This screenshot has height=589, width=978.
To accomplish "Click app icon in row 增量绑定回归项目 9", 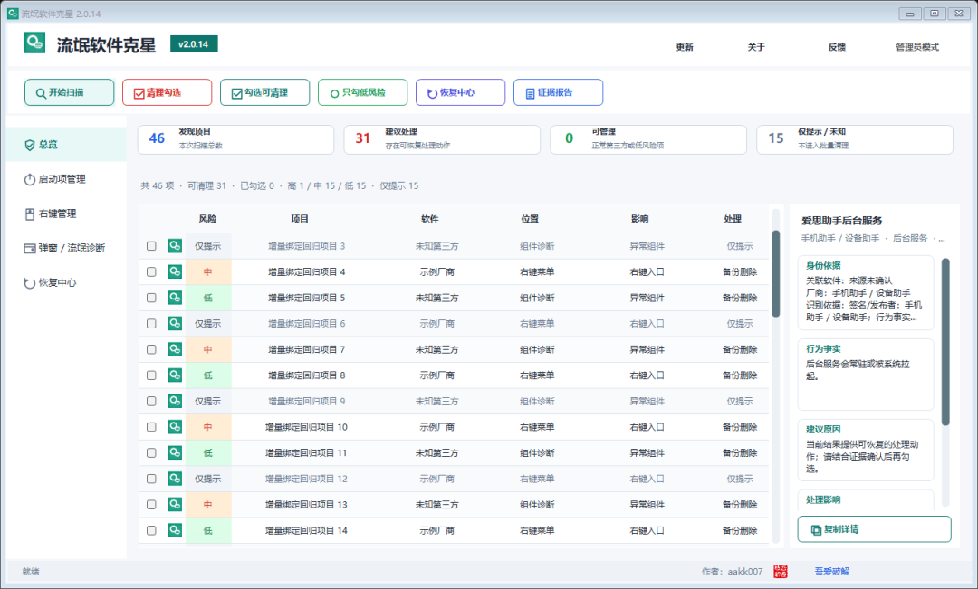I will pos(175,402).
